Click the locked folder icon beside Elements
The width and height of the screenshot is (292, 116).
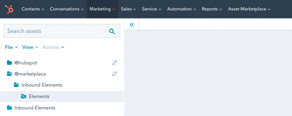point(23,96)
